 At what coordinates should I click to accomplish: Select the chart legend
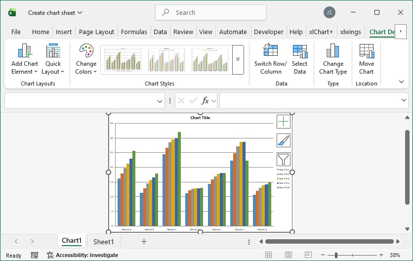(283, 179)
